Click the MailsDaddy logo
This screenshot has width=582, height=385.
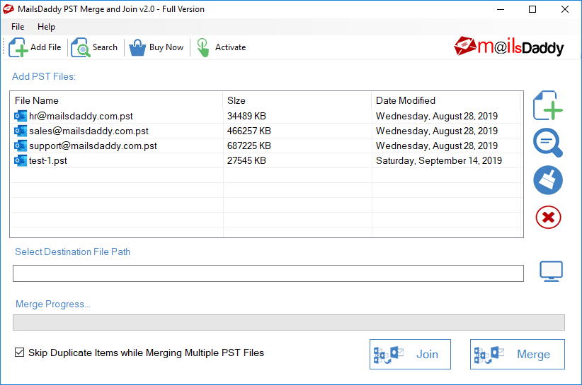(508, 47)
